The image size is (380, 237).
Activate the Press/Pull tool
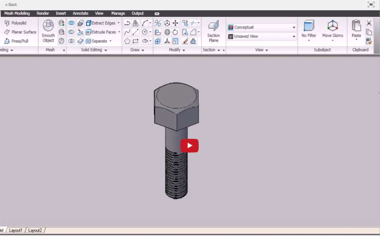16,41
